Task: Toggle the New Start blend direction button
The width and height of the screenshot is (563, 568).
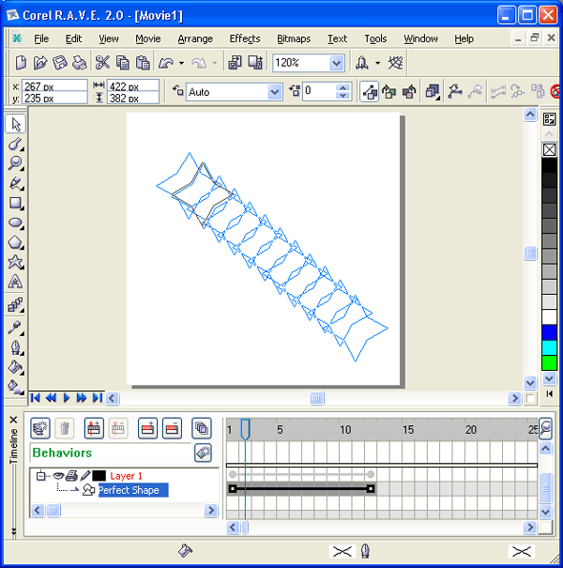Action: click(x=369, y=91)
